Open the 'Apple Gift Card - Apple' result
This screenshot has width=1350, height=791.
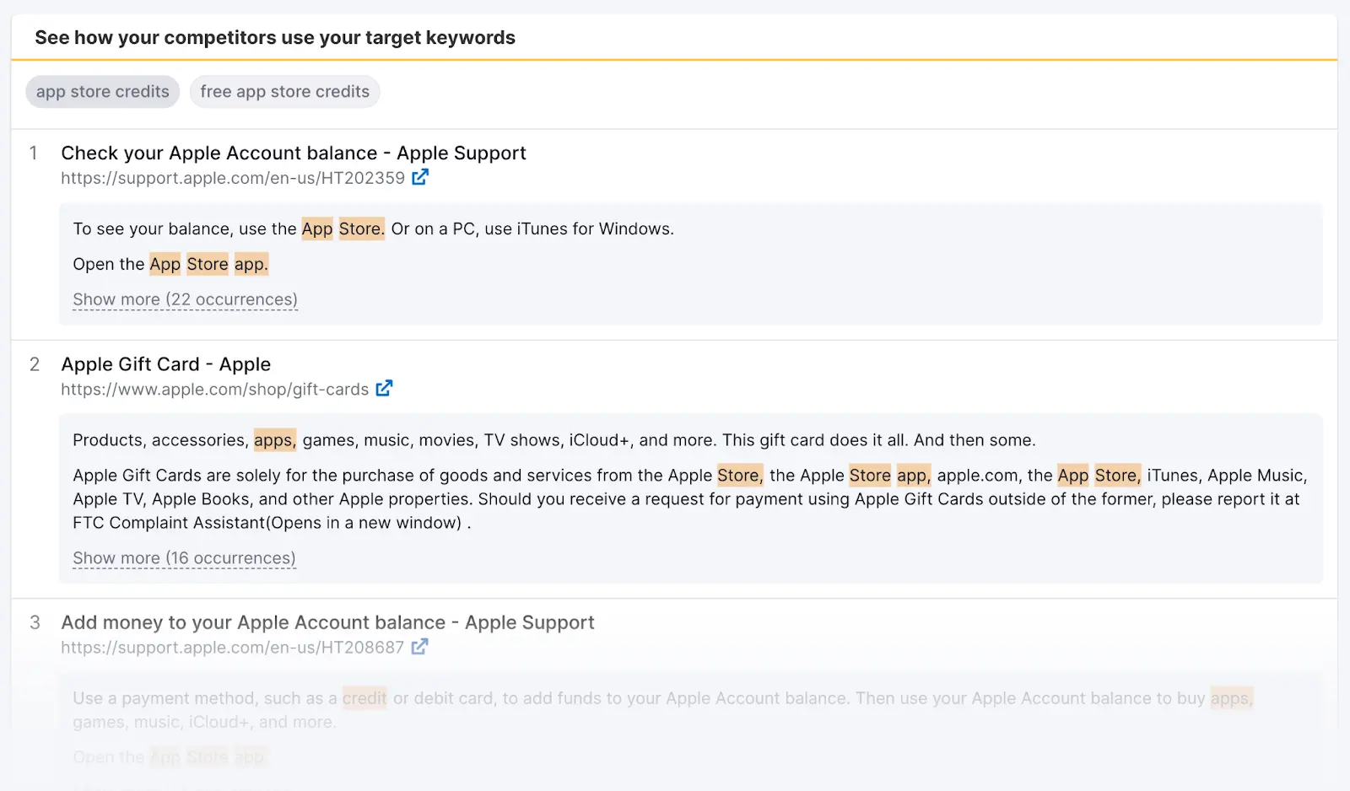point(165,363)
